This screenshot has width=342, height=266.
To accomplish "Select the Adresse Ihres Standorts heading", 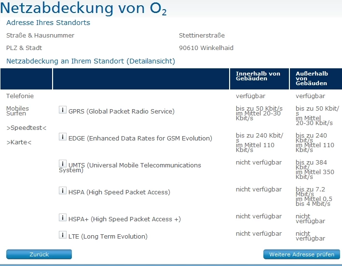I will tap(48, 23).
